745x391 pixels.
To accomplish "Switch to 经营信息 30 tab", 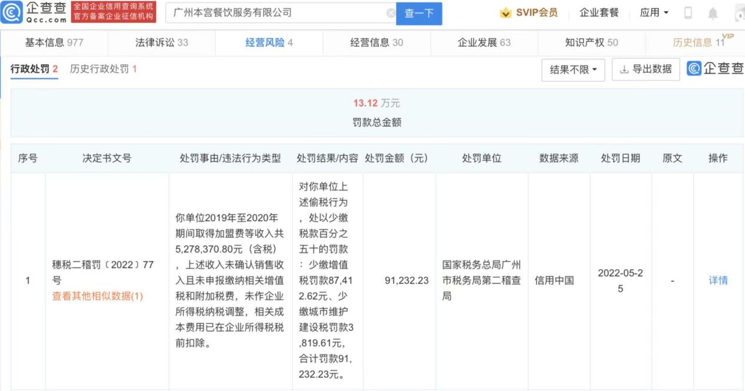I will (377, 42).
